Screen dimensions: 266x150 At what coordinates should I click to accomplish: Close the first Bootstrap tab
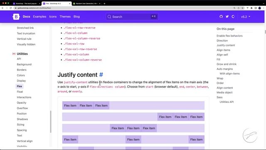point(39,3)
